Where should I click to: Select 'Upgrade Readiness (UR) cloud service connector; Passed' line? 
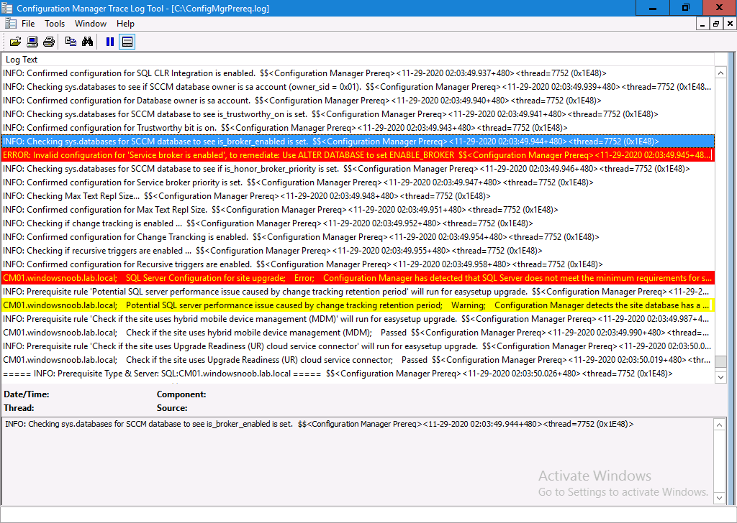(358, 360)
